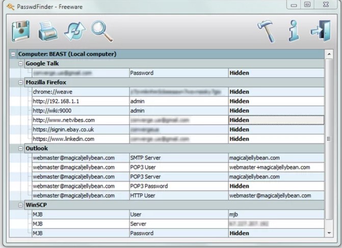This screenshot has height=248, width=342.
Task: Click Hidden password in wiki:9000 row
Action: click(276, 111)
